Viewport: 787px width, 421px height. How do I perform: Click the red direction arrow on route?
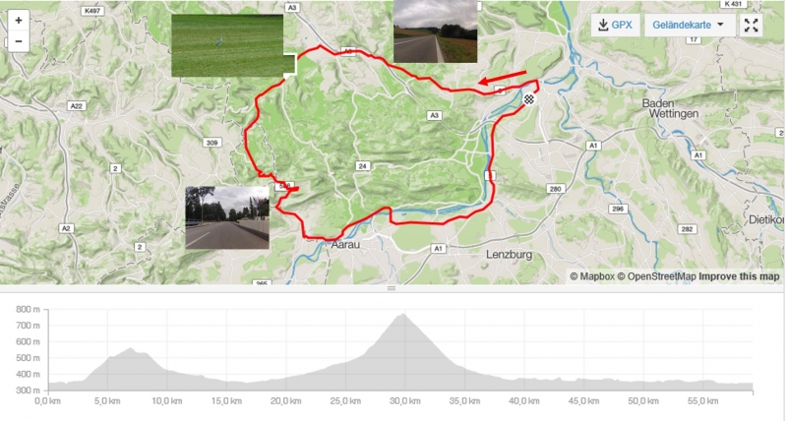click(502, 78)
